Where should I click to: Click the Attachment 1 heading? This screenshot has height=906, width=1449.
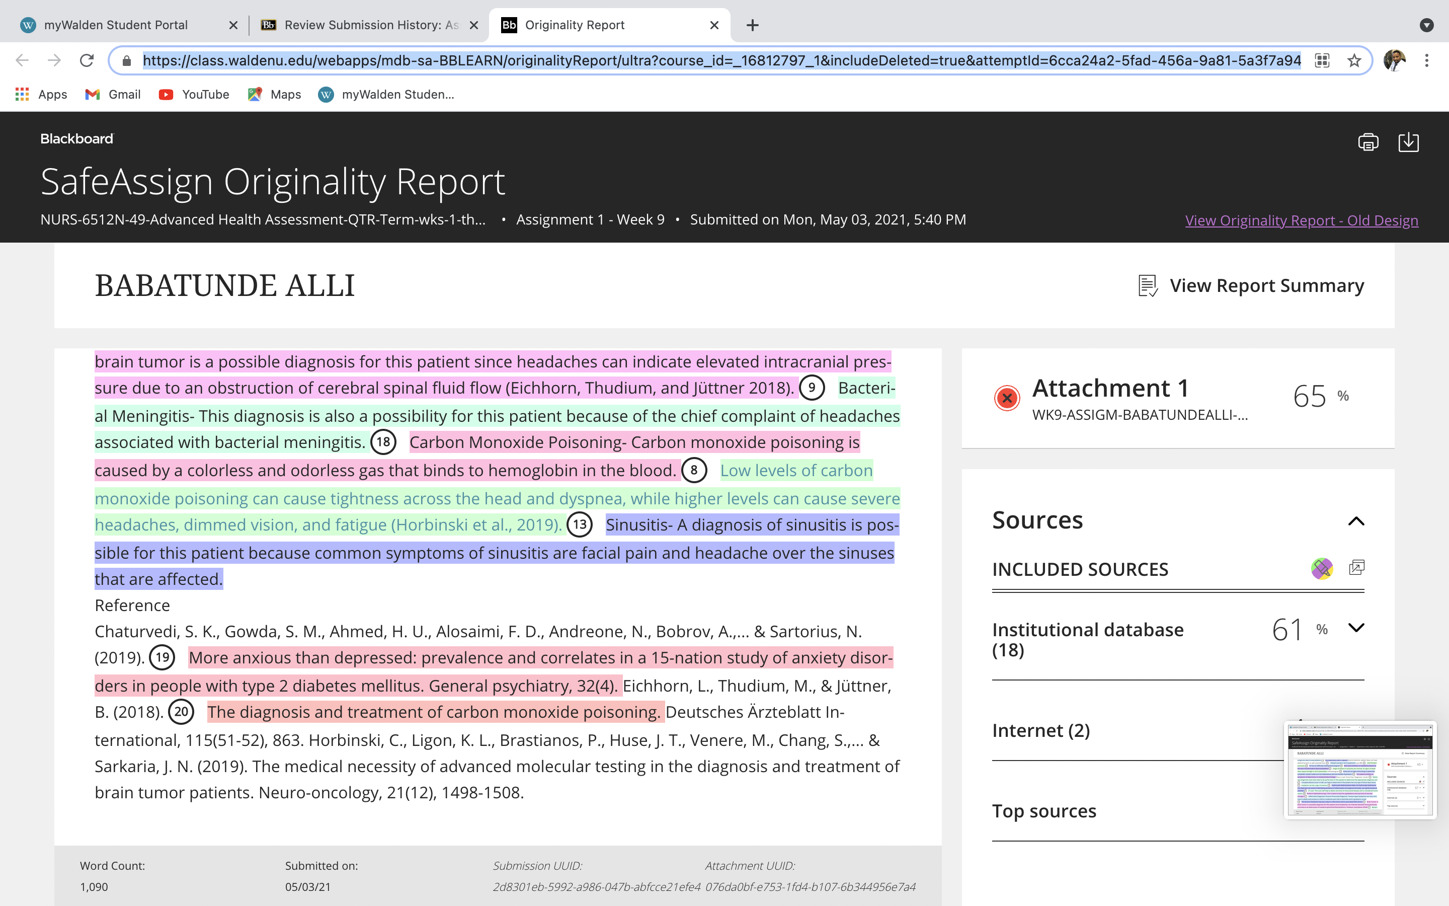[1111, 388]
